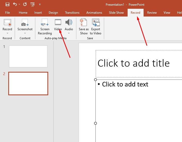Open the Screenshot dropdown menu
This screenshot has height=142, width=182.
click(x=25, y=33)
